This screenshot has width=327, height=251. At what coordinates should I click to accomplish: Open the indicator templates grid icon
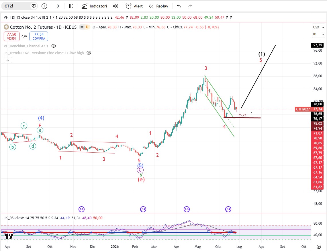[x=115, y=6]
